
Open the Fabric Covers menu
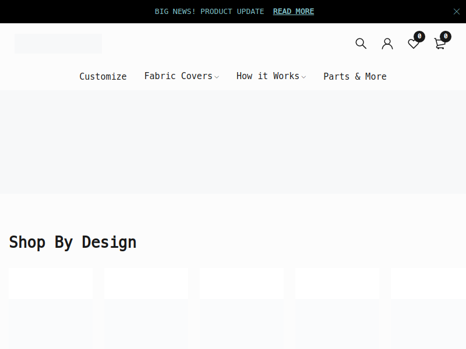[178, 76]
